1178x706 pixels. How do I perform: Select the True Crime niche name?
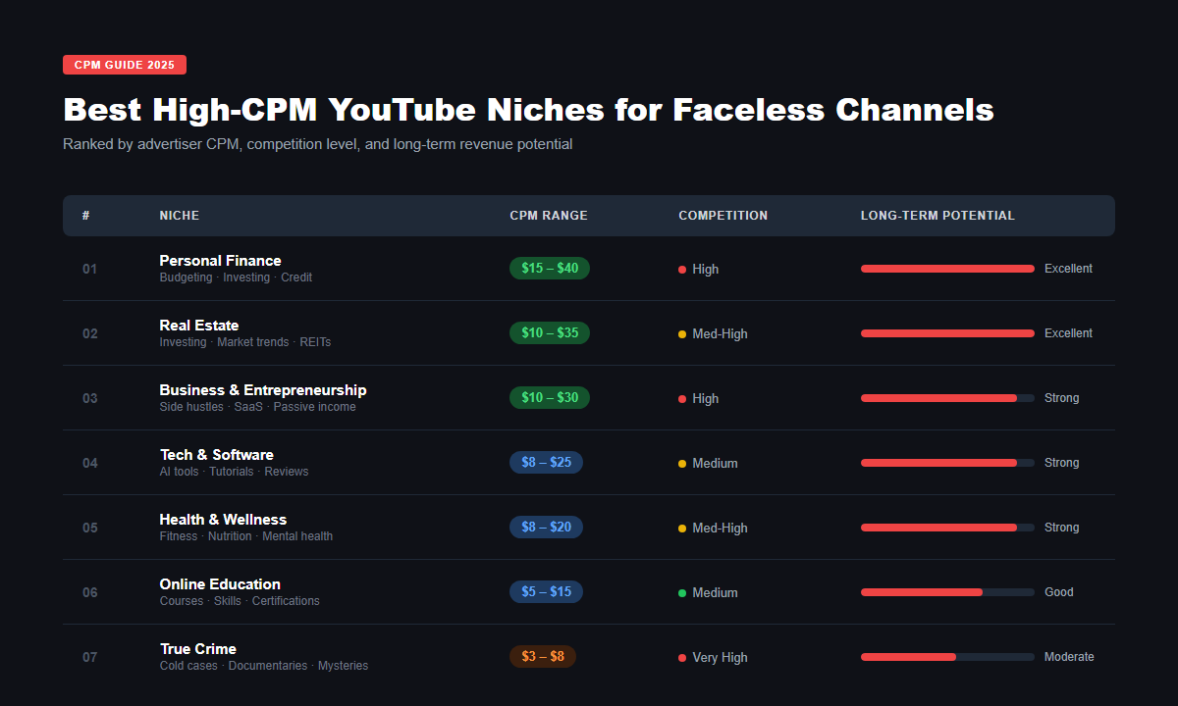pyautogui.click(x=198, y=649)
